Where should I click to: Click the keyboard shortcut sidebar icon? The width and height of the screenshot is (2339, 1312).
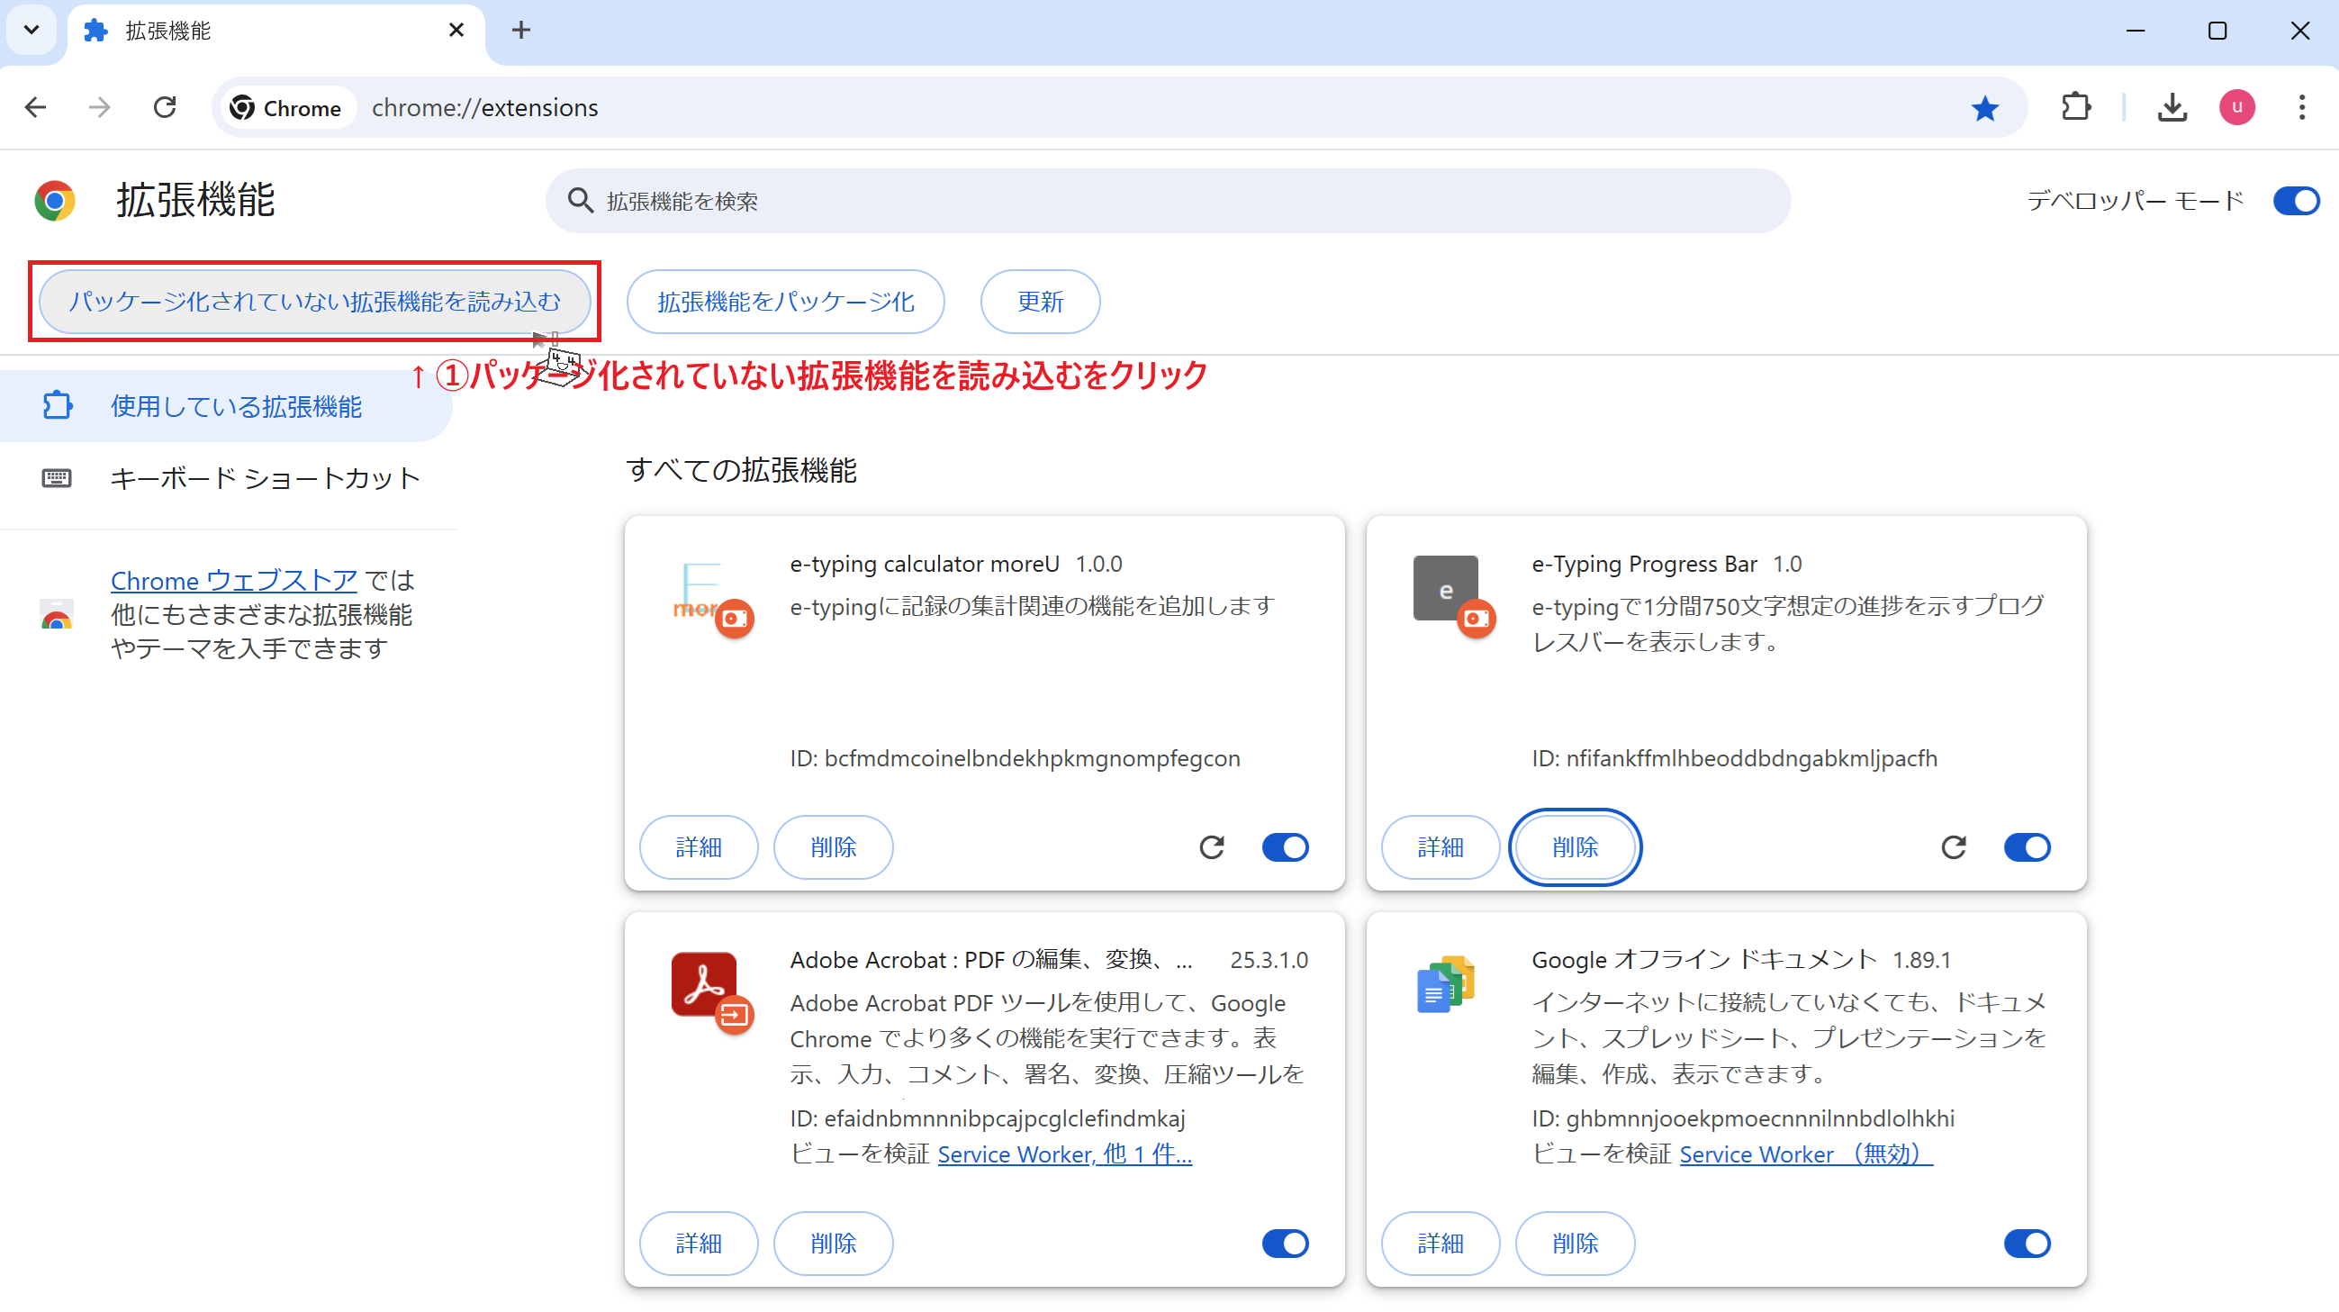coord(57,477)
